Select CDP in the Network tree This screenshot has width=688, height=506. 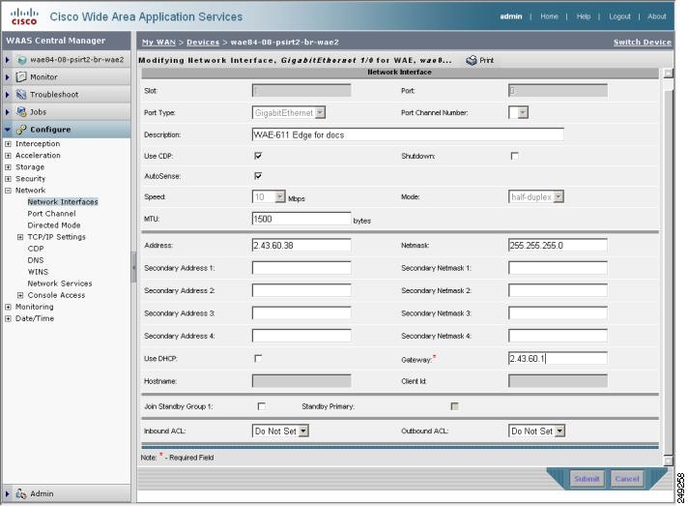tap(36, 249)
